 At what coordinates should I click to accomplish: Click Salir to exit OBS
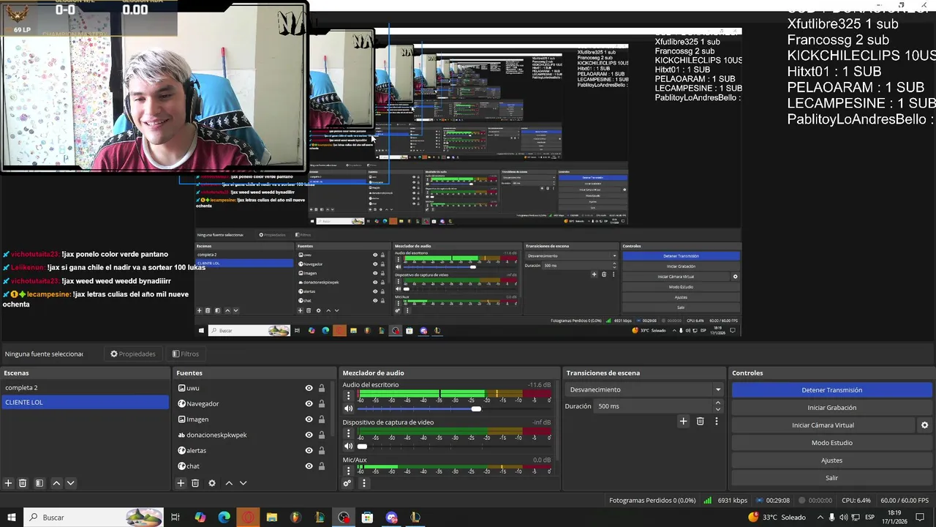tap(831, 478)
